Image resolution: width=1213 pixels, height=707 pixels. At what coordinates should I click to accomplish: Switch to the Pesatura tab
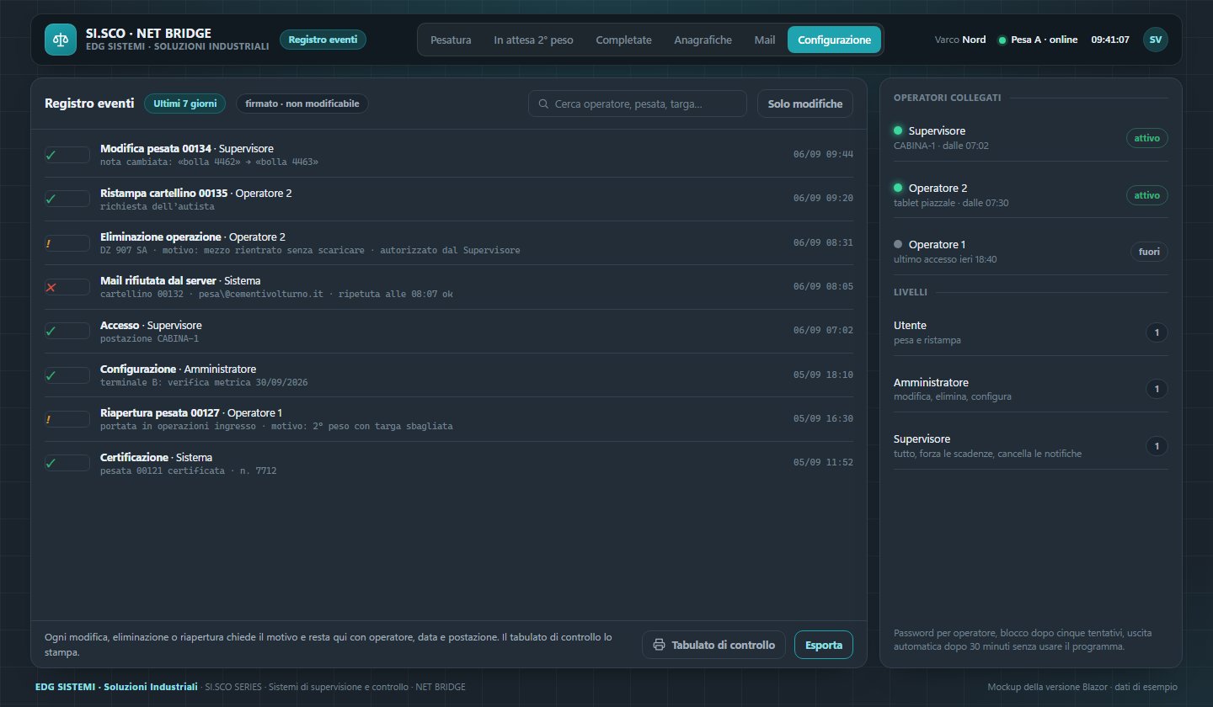(451, 40)
